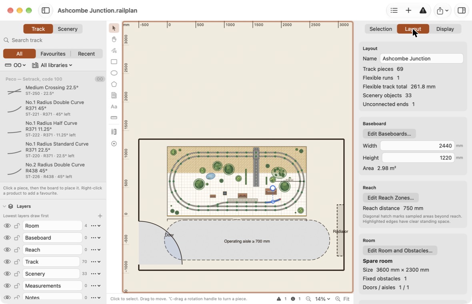472x304 pixels.
Task: Click the plus add button in the title bar
Action: click(x=408, y=10)
